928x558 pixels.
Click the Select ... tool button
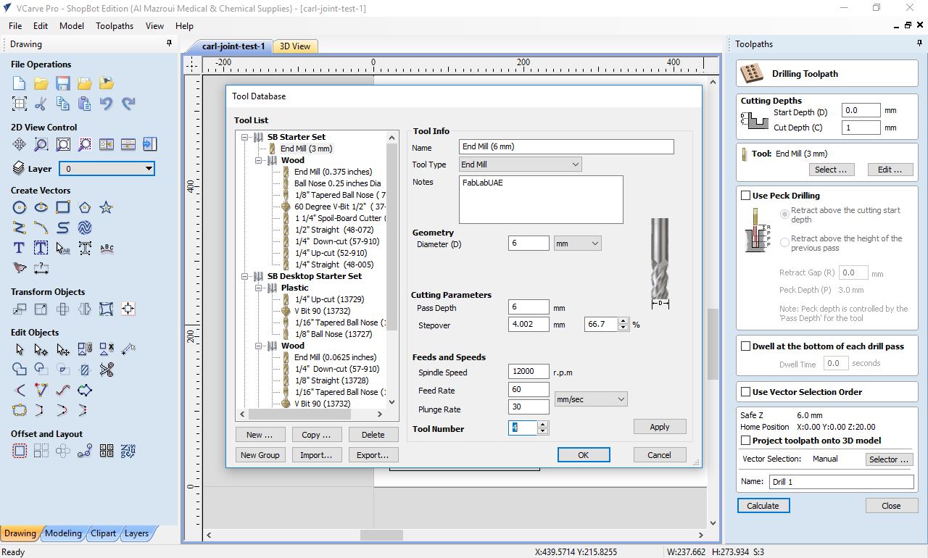[x=831, y=170]
